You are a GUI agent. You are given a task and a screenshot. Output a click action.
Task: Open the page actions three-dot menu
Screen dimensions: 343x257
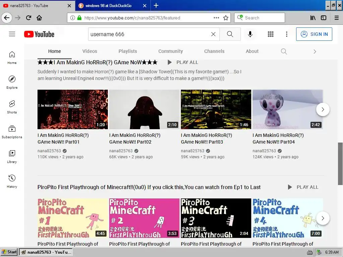[x=216, y=18]
